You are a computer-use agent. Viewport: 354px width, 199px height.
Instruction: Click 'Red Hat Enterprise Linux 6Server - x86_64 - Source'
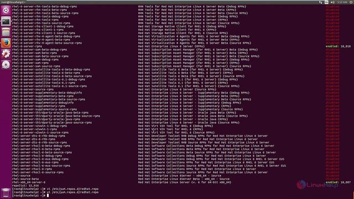tap(180, 176)
